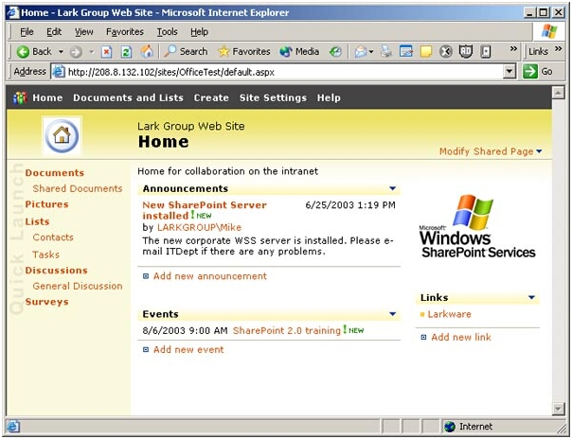Open the Events web part menu arrow
The image size is (572, 439).
point(392,314)
